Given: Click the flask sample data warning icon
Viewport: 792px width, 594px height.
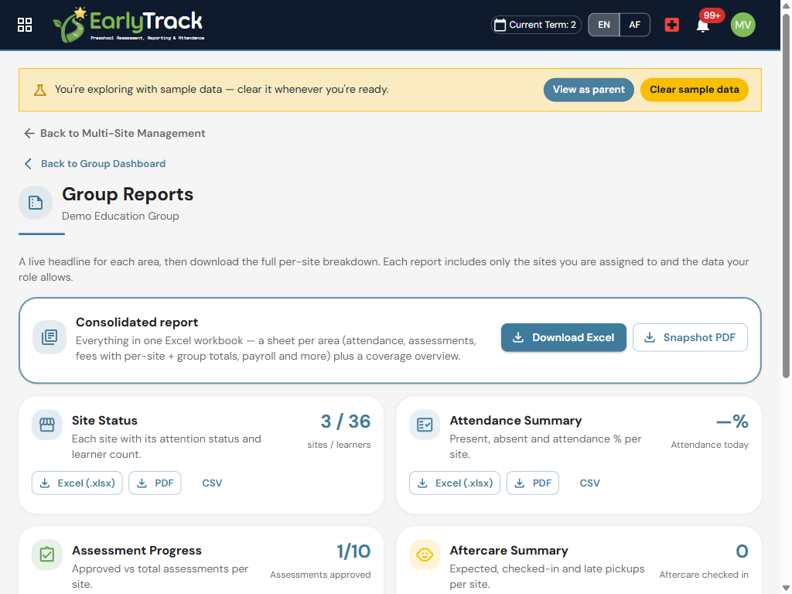Looking at the screenshot, I should point(40,90).
